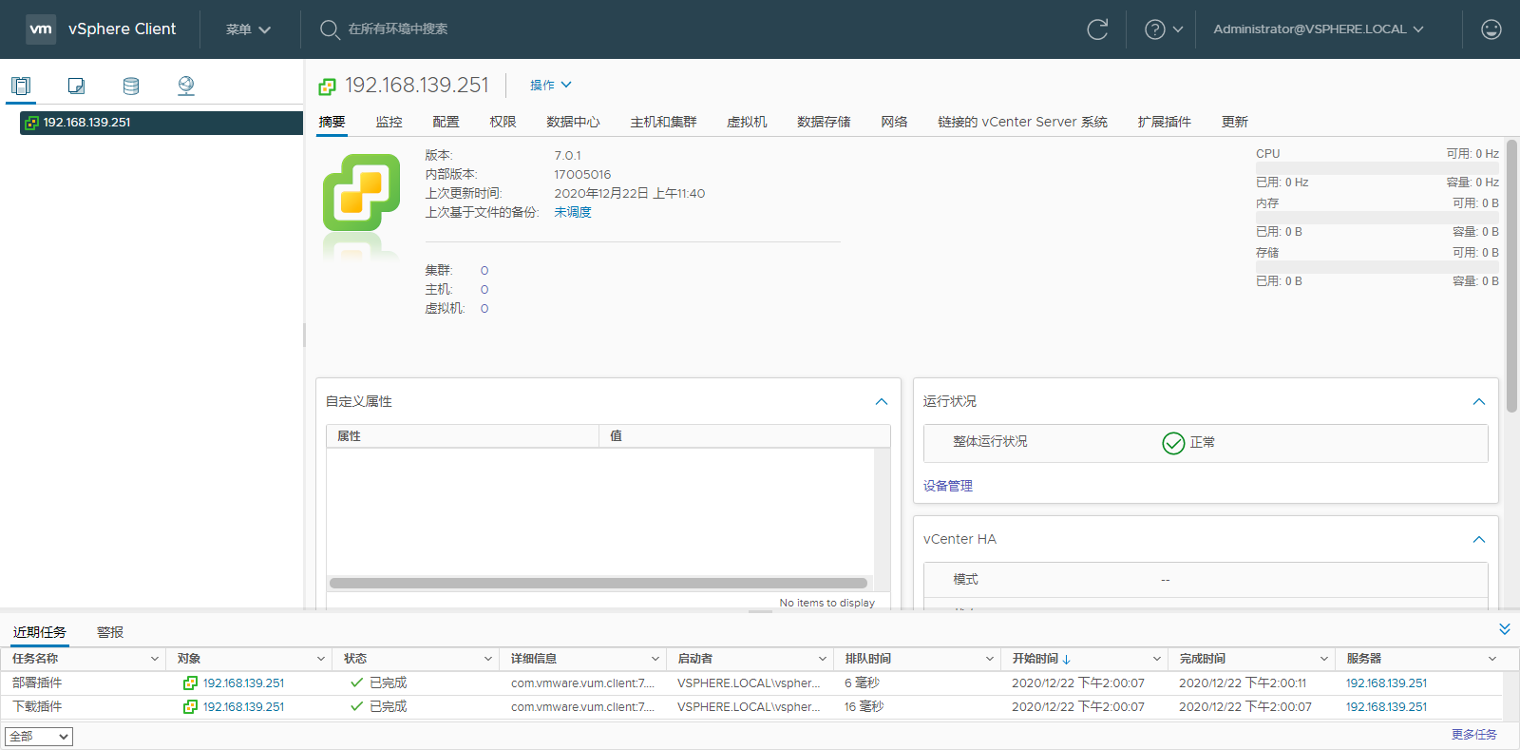This screenshot has width=1520, height=750.
Task: Click the vm logo in header
Action: pyautogui.click(x=41, y=29)
